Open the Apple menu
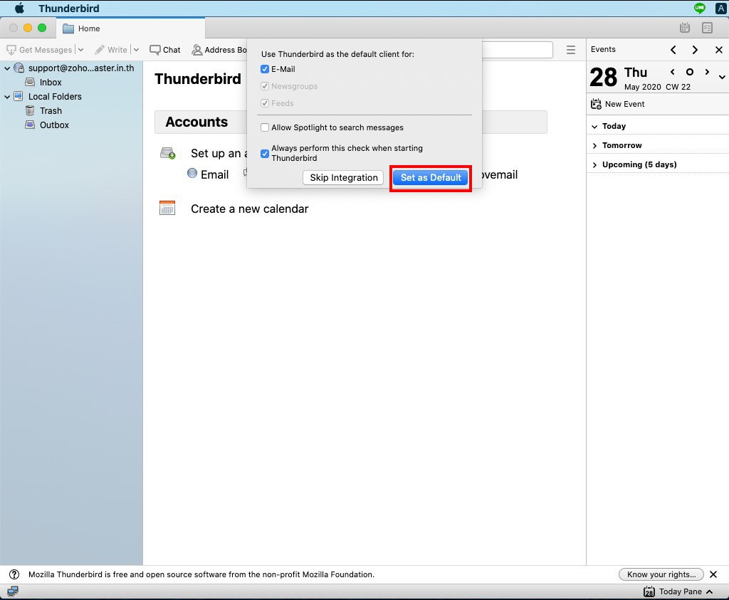The height and width of the screenshot is (600, 729). click(x=19, y=9)
